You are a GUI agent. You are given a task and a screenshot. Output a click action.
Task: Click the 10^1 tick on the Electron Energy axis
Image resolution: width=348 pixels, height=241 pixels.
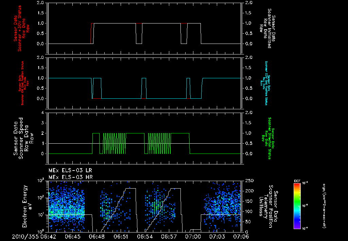41,215
